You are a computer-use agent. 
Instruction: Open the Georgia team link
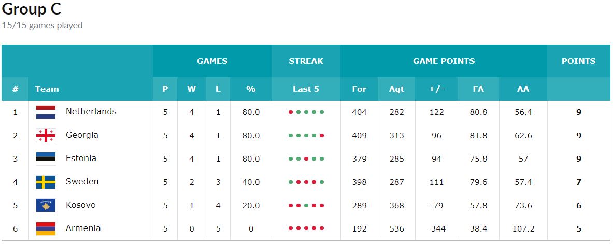(82, 135)
